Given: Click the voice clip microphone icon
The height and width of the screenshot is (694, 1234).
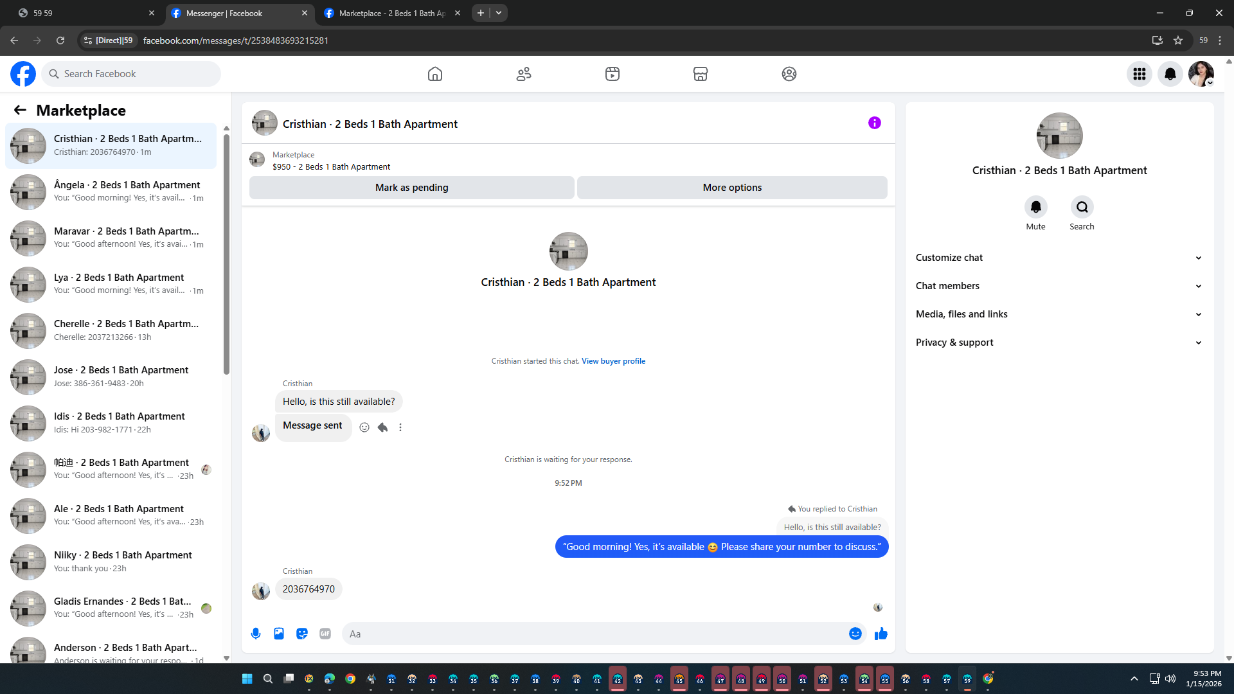Looking at the screenshot, I should (256, 634).
